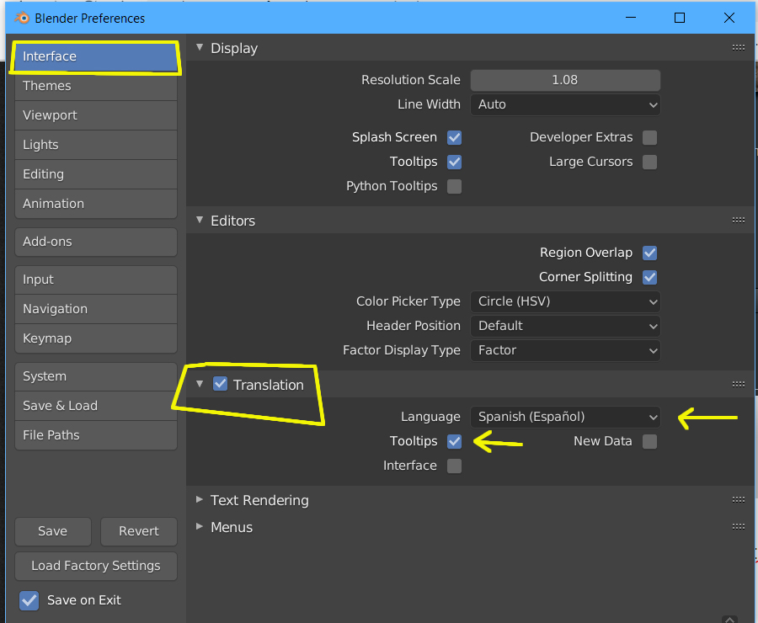Disable the Splash Screen checkbox

coord(454,137)
